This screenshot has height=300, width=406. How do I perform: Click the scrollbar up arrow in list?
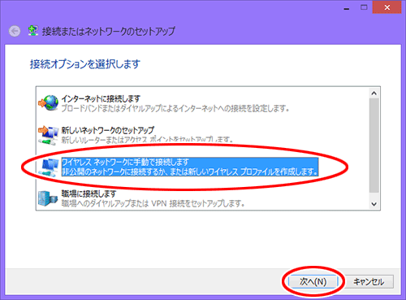pos(374,93)
